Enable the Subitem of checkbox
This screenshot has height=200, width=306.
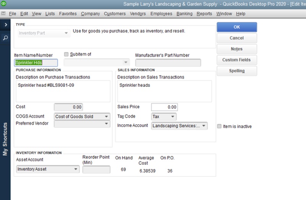(x=67, y=54)
